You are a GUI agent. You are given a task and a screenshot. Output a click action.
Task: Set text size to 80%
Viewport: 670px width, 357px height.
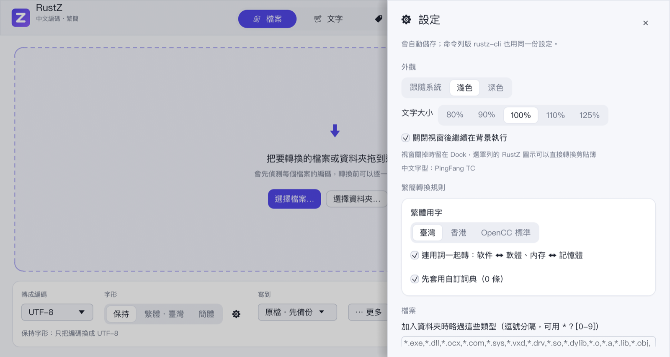click(x=455, y=115)
